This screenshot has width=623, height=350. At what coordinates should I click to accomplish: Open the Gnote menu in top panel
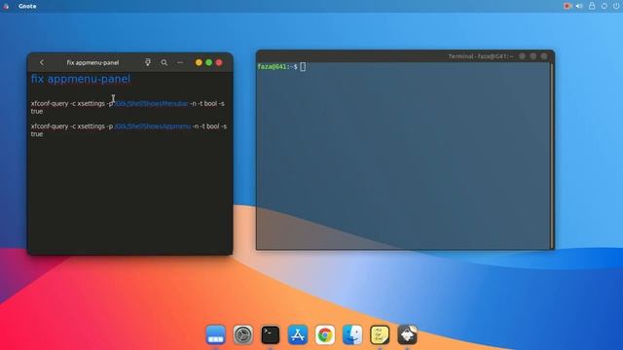[27, 6]
